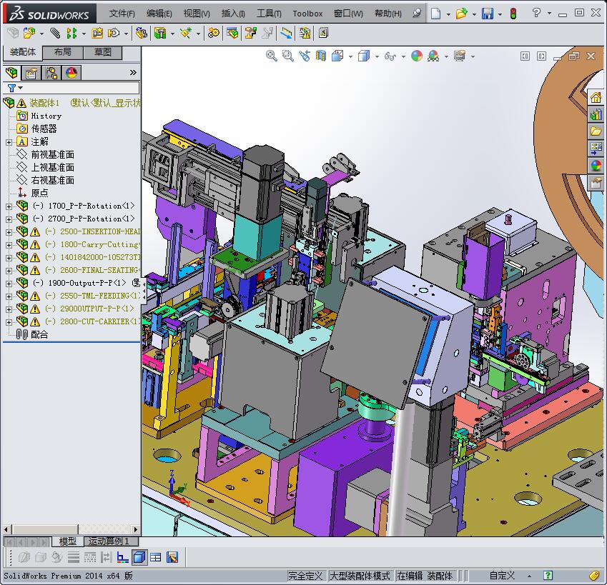
Task: Click the 自定义 status bar button
Action: point(502,576)
